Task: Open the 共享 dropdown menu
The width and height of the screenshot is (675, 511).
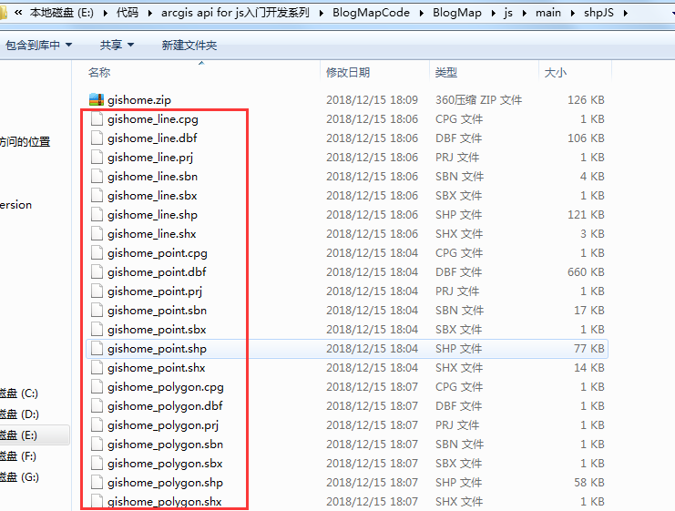Action: (x=117, y=45)
